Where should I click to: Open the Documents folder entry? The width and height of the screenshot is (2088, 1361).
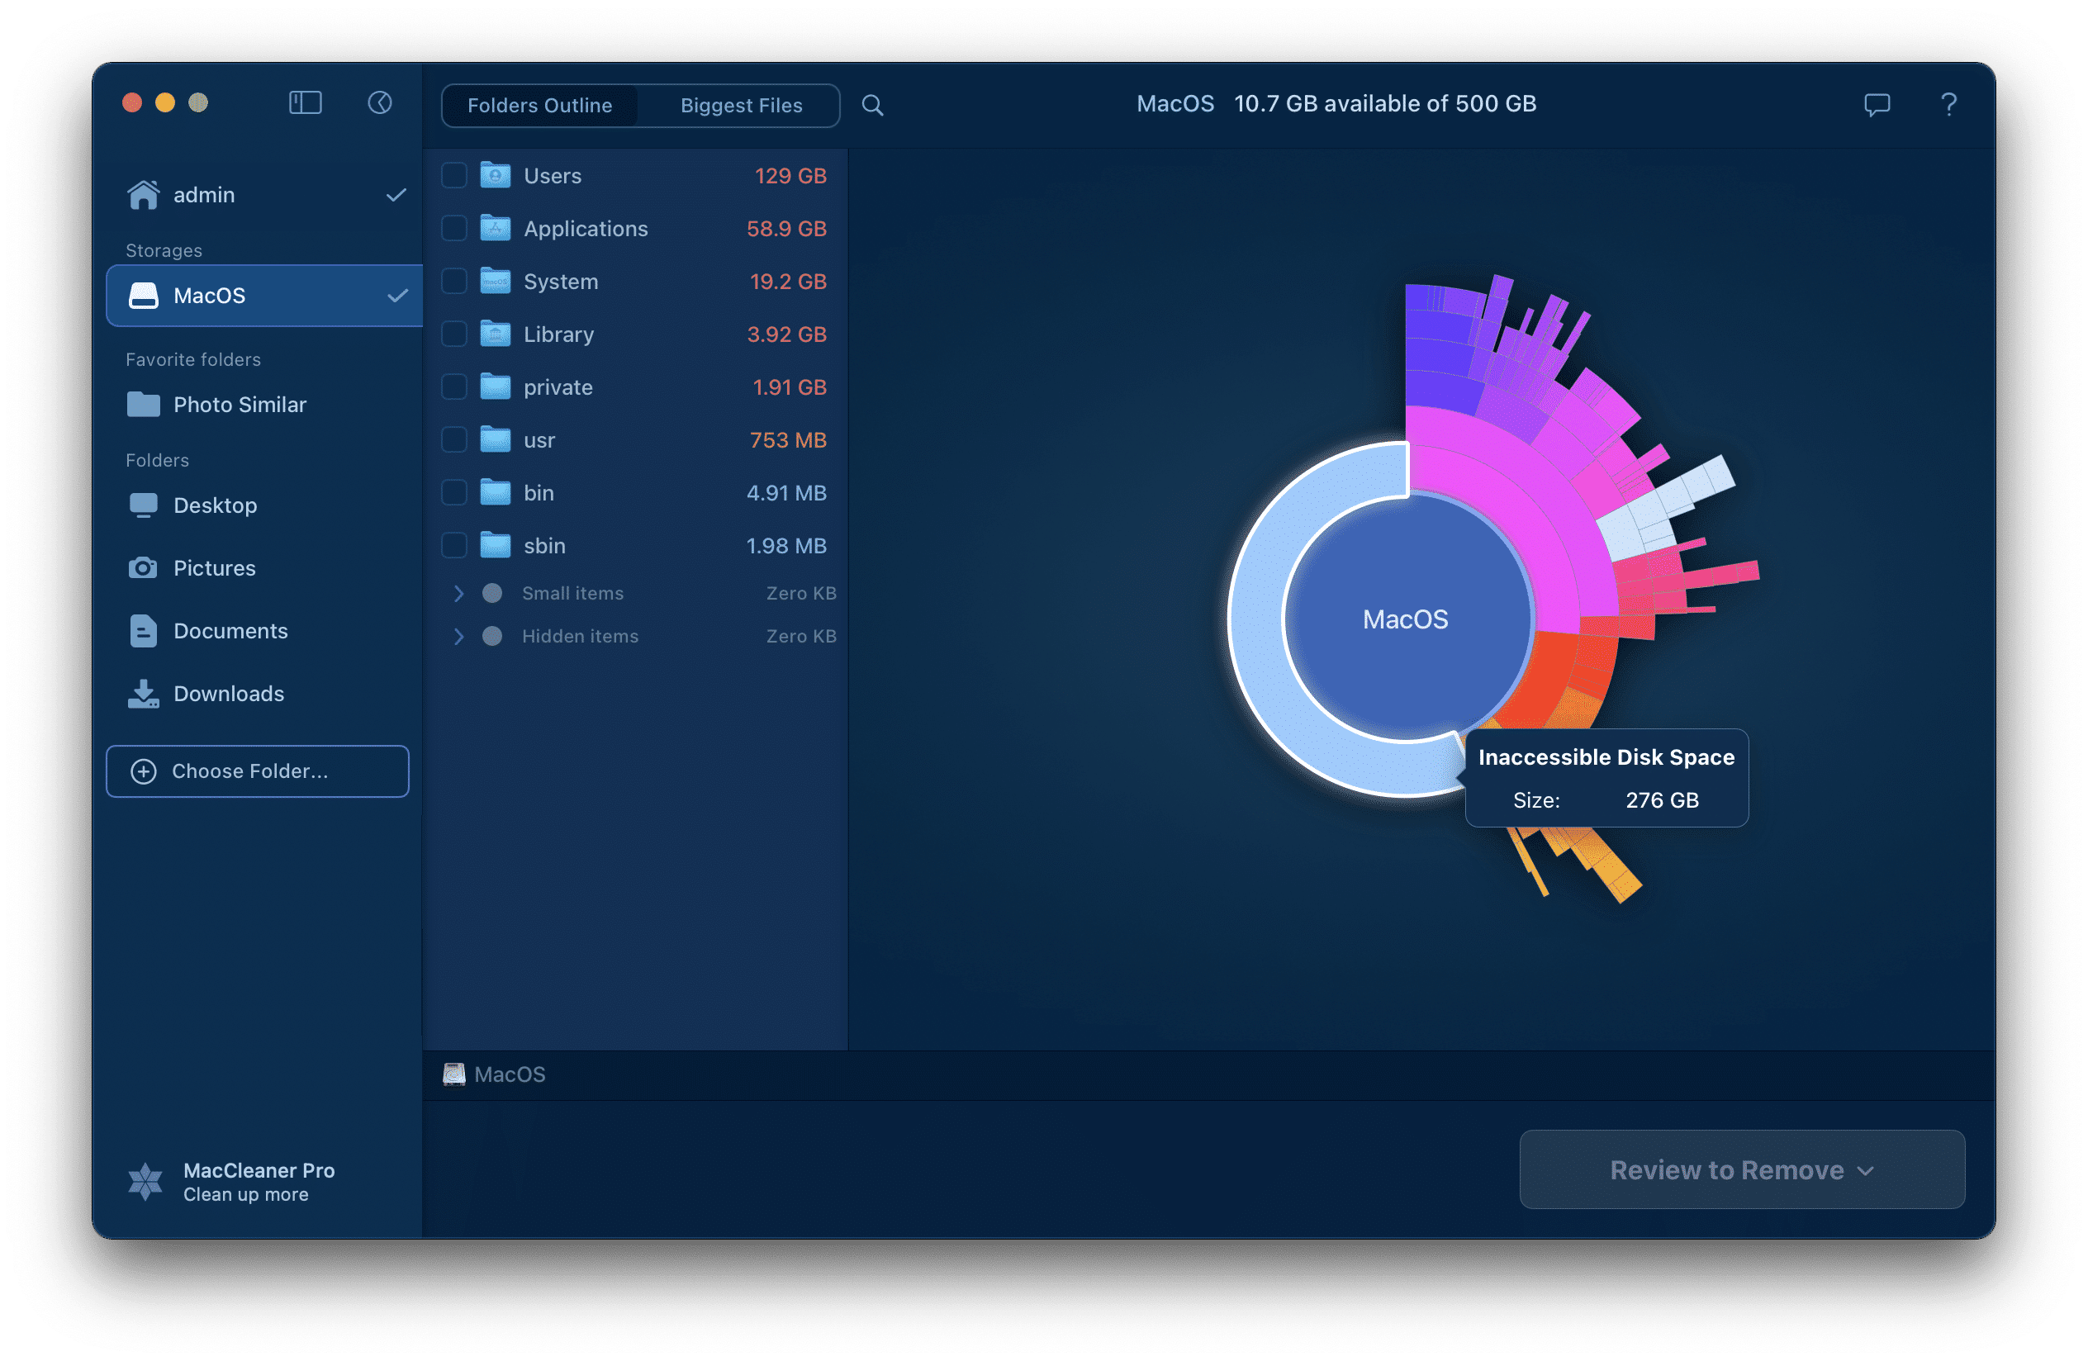pyautogui.click(x=265, y=632)
